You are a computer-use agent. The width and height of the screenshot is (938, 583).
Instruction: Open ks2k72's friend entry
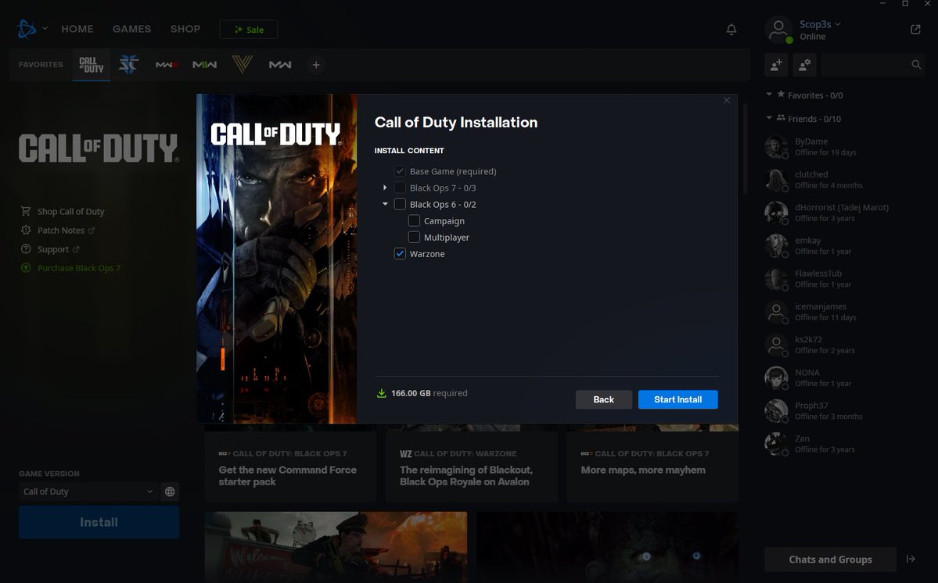[843, 345]
